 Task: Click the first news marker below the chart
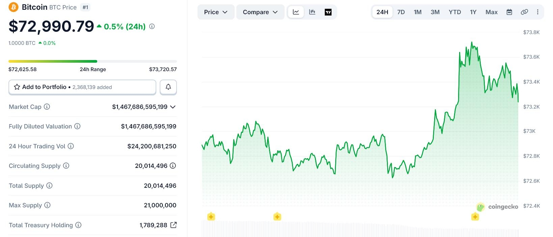(x=211, y=216)
